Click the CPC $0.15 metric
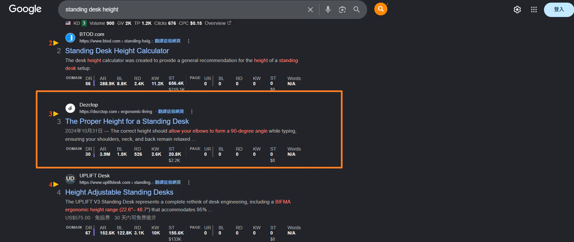The image size is (574, 242). (x=190, y=23)
